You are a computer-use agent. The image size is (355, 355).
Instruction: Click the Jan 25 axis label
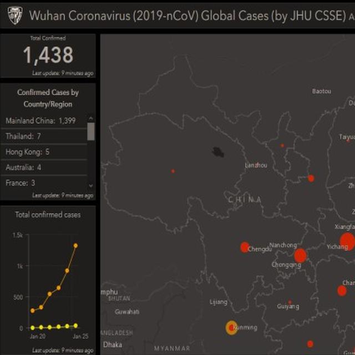tap(80, 336)
